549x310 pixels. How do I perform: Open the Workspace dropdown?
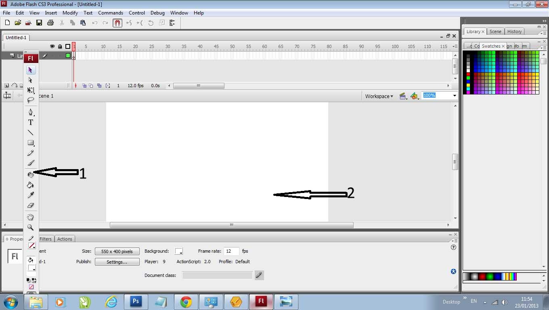click(x=379, y=96)
